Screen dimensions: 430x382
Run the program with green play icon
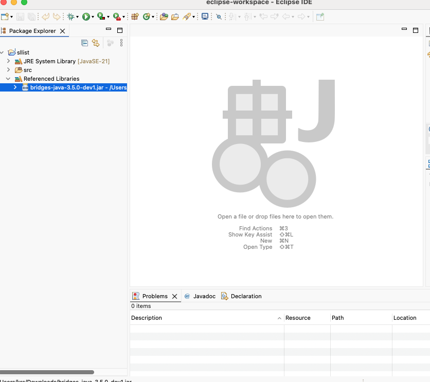tap(86, 17)
